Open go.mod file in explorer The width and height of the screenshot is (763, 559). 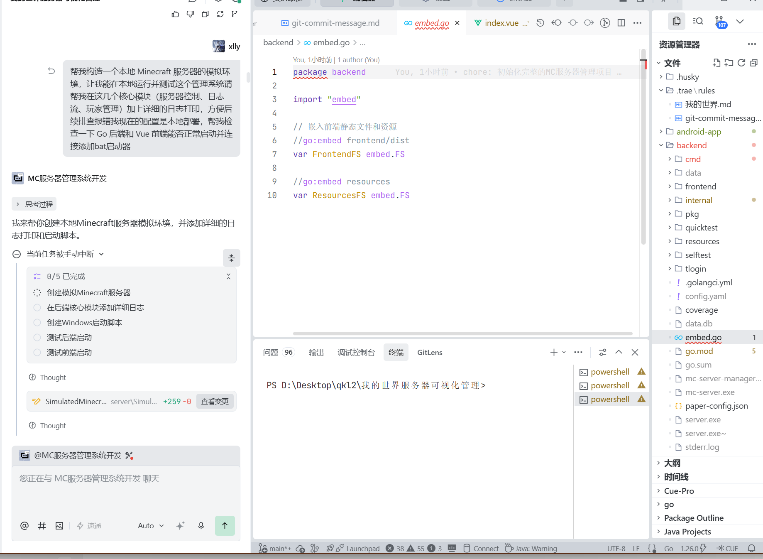click(699, 351)
